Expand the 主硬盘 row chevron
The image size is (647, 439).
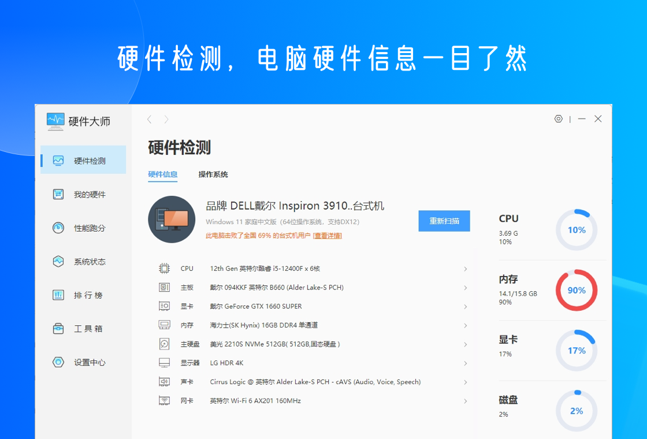click(466, 344)
